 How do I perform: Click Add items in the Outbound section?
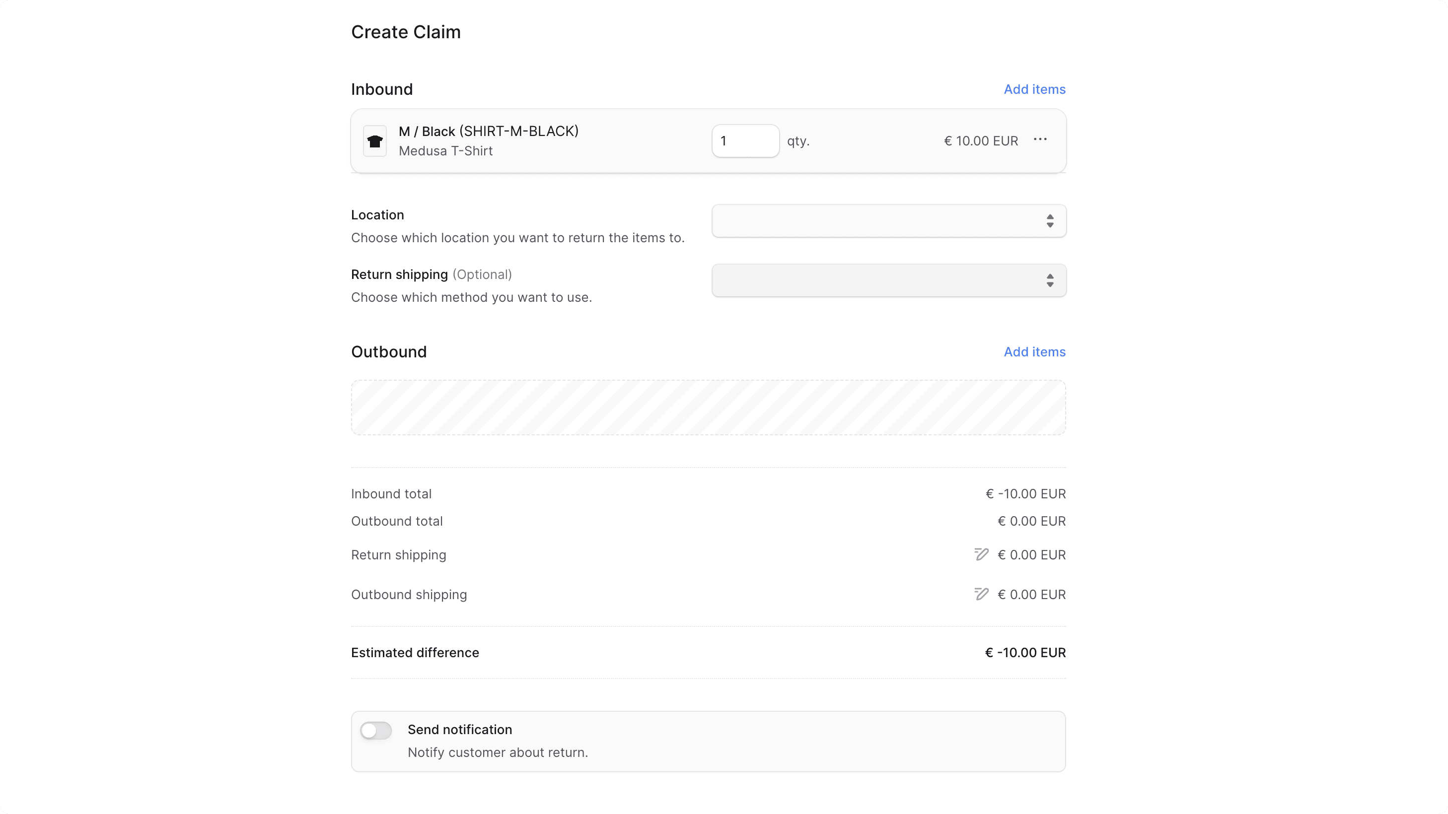click(x=1034, y=352)
